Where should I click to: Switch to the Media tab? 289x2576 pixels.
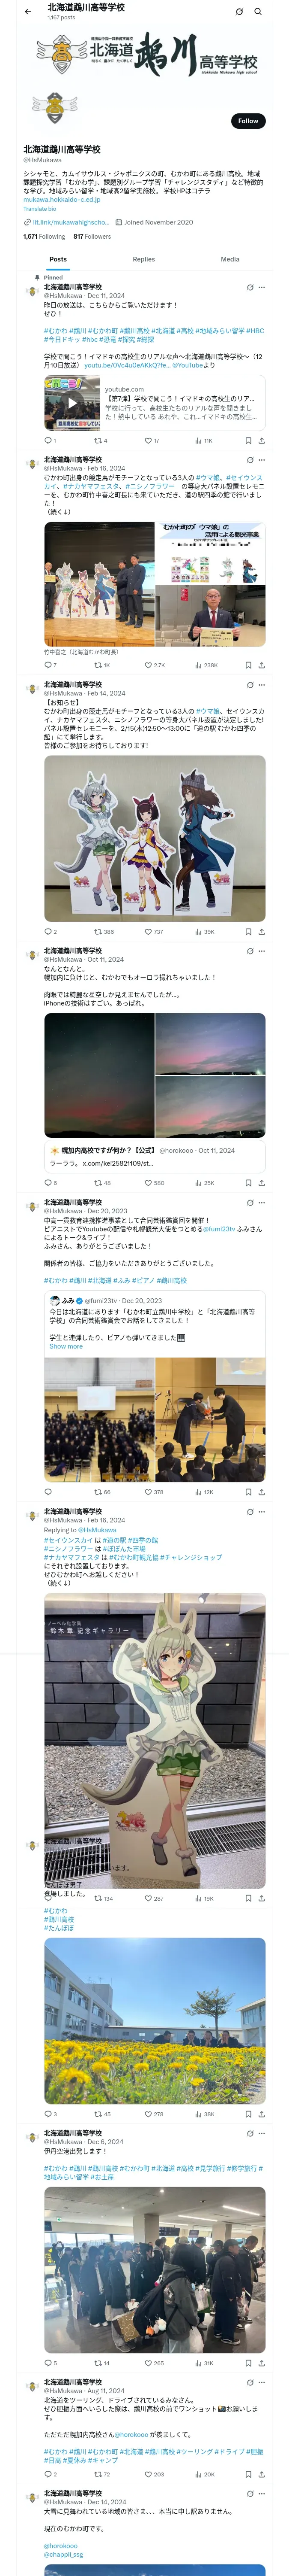coord(230,259)
